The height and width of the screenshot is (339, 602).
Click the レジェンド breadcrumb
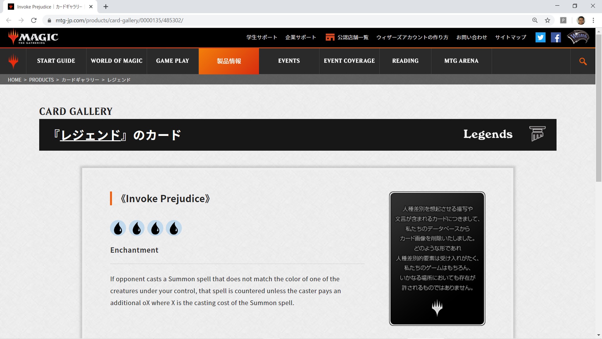point(119,80)
